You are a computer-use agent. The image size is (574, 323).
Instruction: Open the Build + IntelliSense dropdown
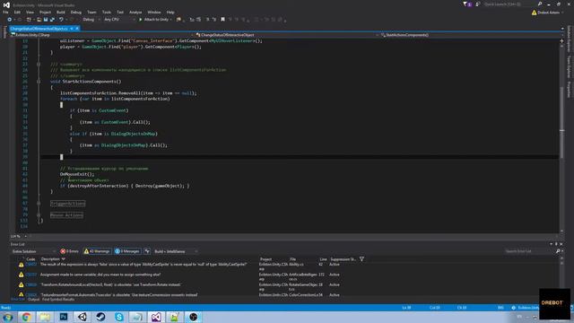(176, 251)
